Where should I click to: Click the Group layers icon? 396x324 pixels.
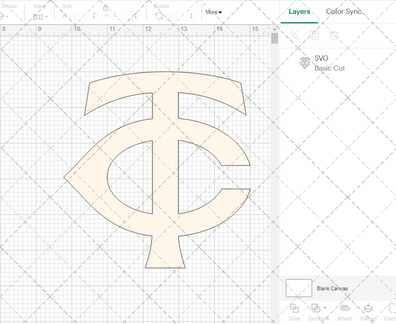pyautogui.click(x=295, y=35)
